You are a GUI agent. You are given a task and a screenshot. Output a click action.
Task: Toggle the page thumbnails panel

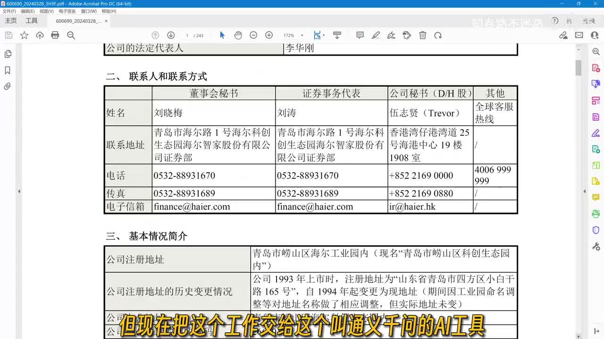click(x=8, y=54)
